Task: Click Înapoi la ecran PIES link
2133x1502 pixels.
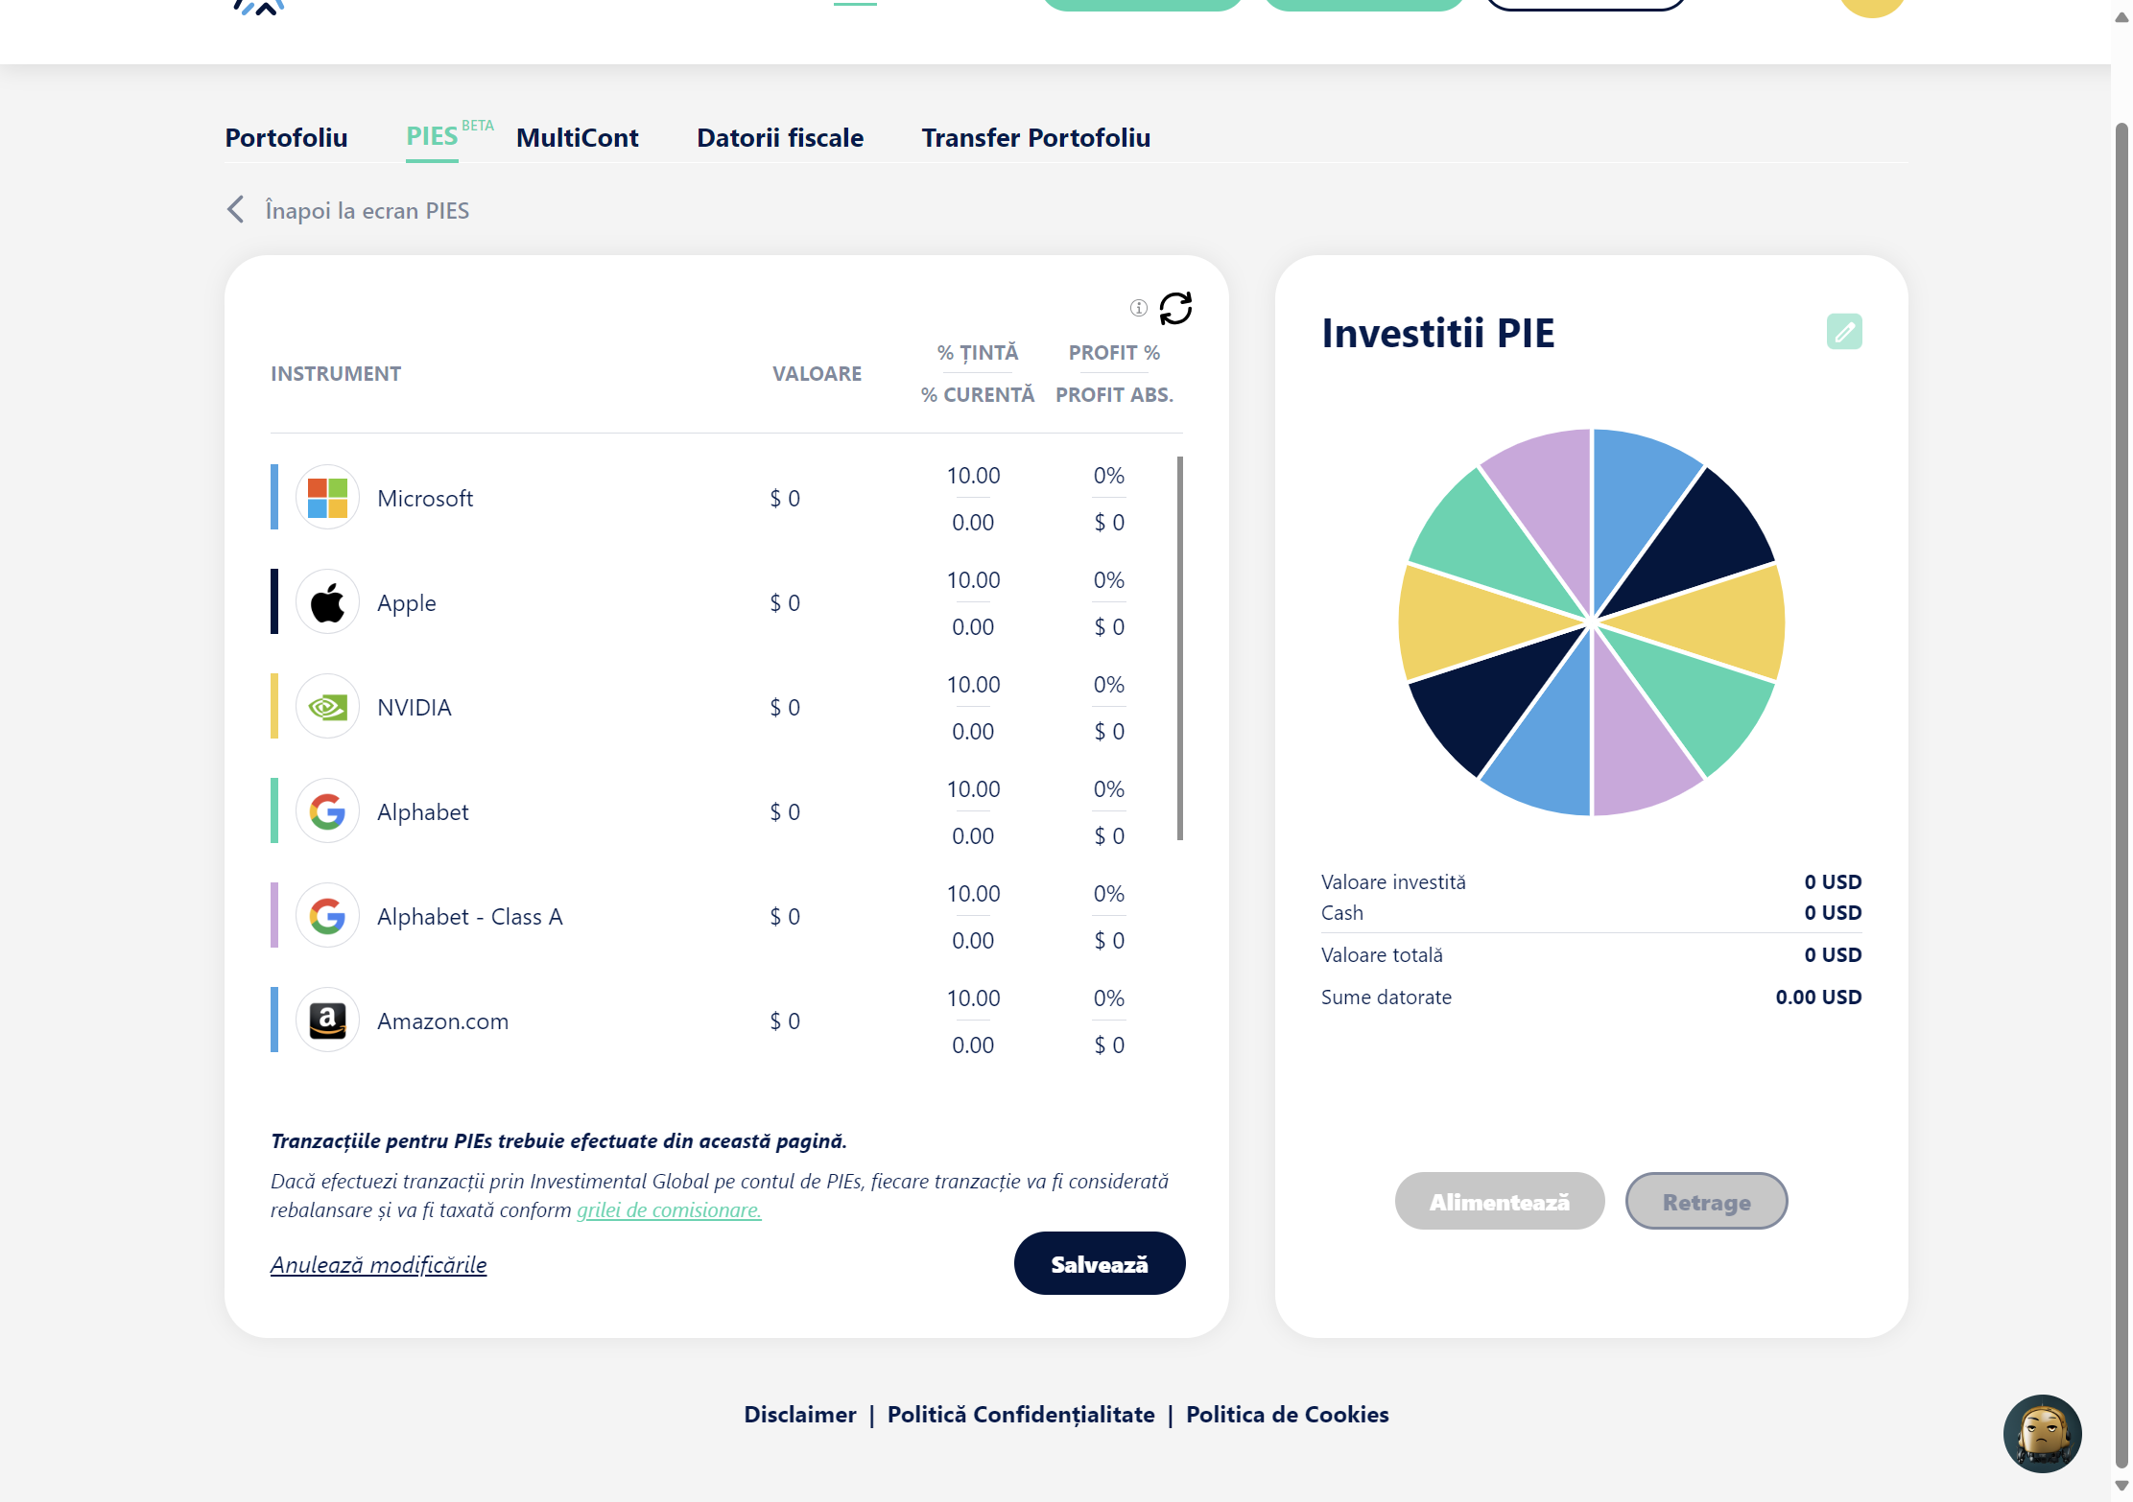Action: pyautogui.click(x=367, y=210)
